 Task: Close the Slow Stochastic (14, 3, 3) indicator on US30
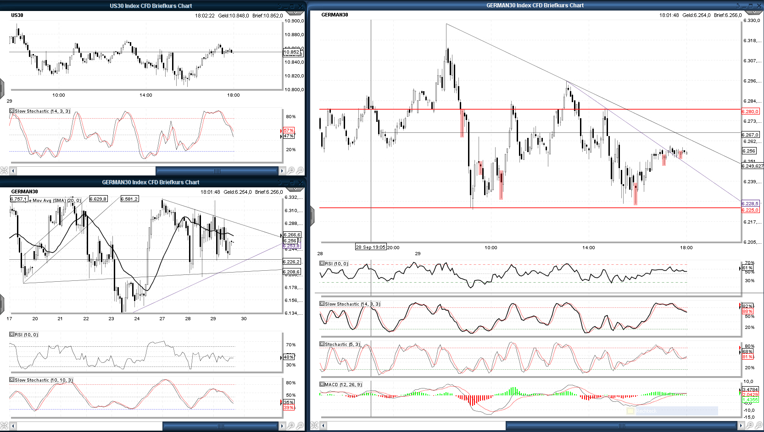[x=12, y=111]
